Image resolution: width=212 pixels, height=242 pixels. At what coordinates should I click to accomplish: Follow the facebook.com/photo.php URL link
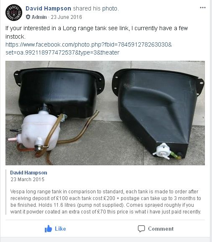pyautogui.click(x=89, y=44)
